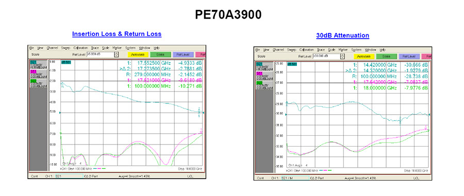Open System menu in Insertion Loss window
464x196 pixels.
point(130,48)
